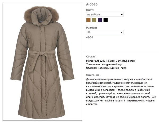The width and height of the screenshot is (159, 122).
Task: Click the beige coat product photo
Action: (x=42, y=61)
